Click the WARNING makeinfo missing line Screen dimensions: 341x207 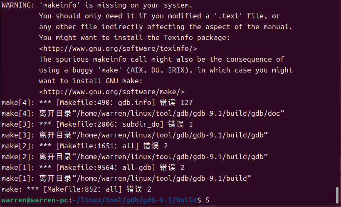pos(97,5)
